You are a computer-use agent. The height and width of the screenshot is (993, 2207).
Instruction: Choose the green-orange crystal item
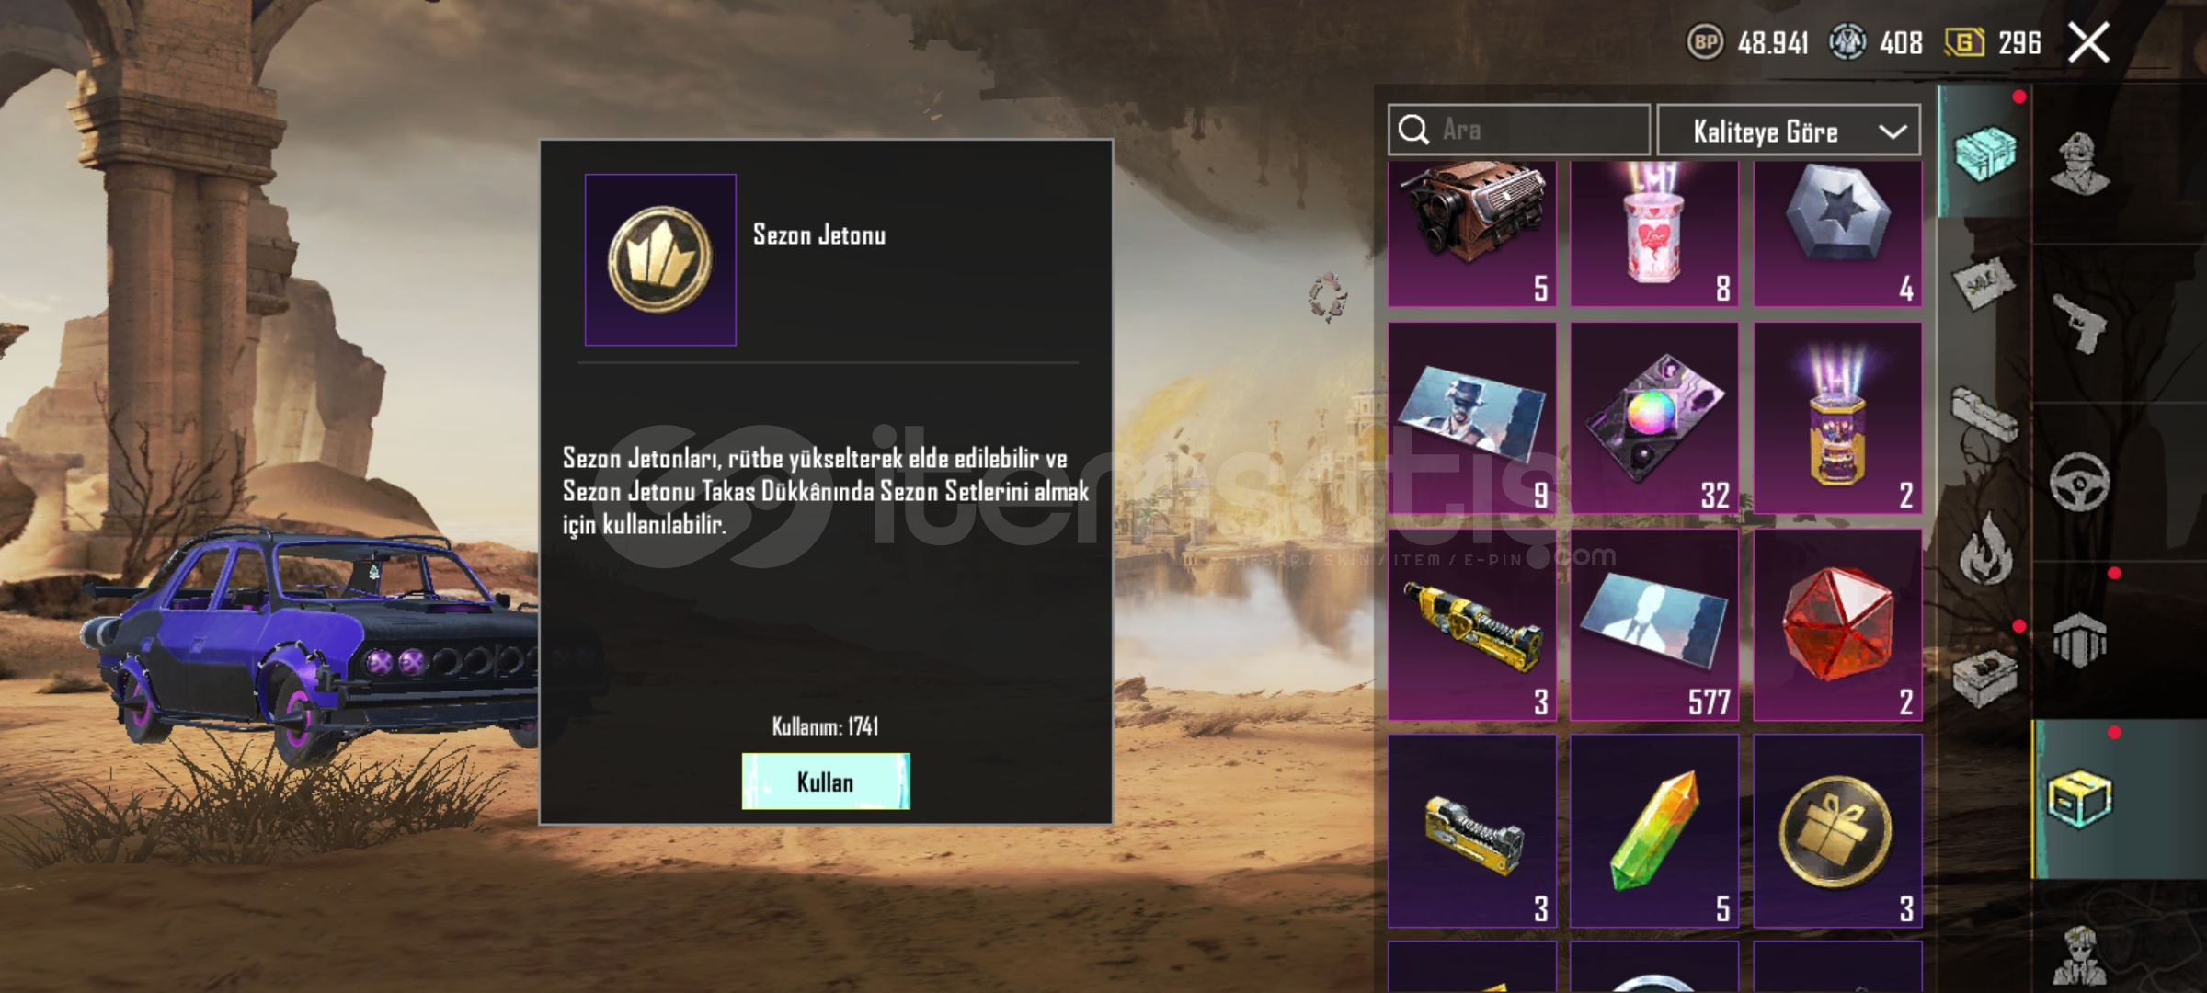(x=1654, y=830)
